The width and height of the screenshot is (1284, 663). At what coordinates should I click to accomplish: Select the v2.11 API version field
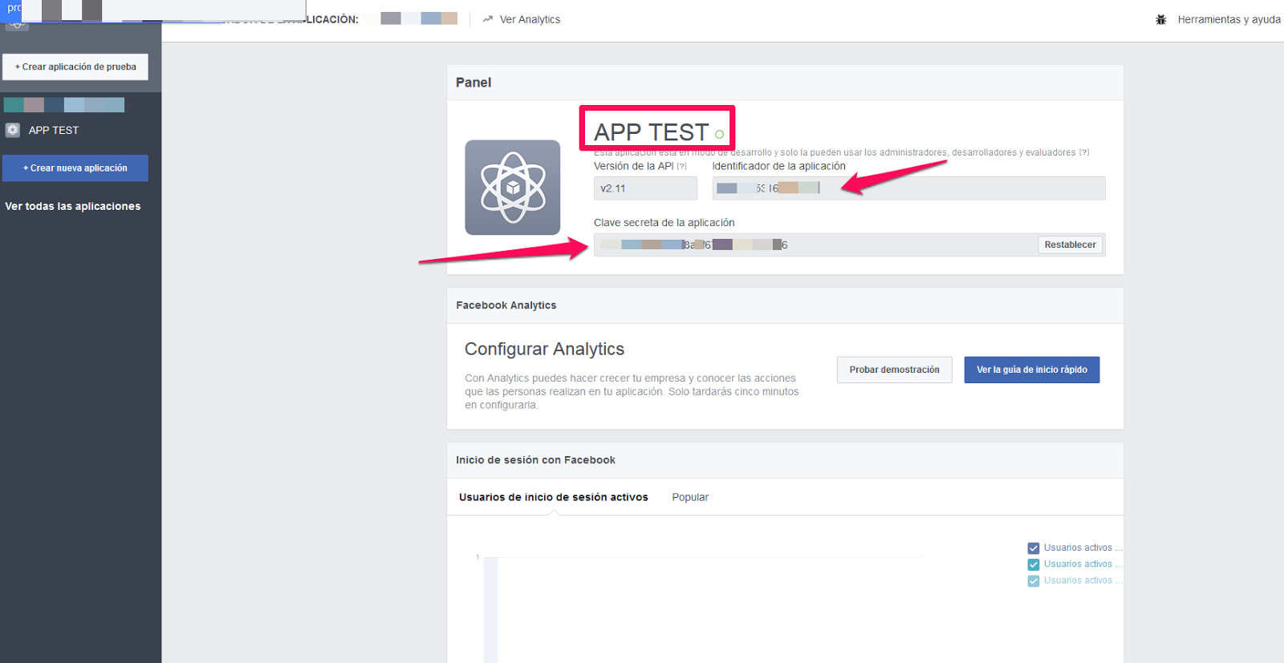pyautogui.click(x=645, y=188)
